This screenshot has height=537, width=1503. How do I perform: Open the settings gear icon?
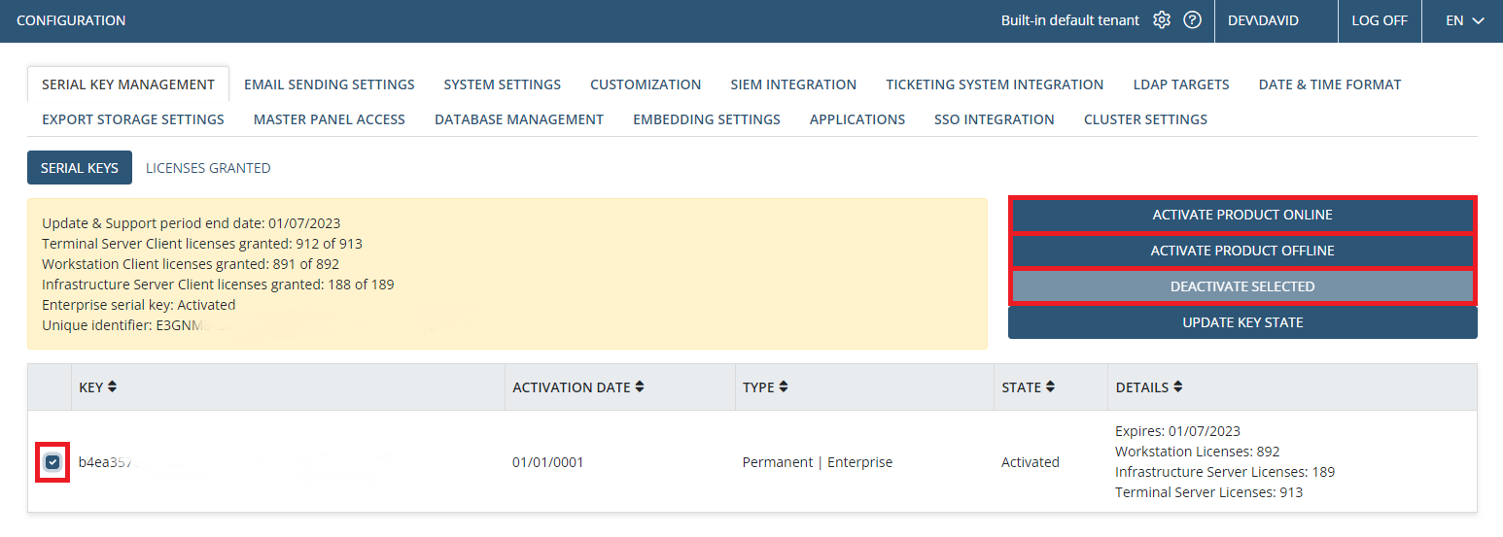tap(1162, 20)
